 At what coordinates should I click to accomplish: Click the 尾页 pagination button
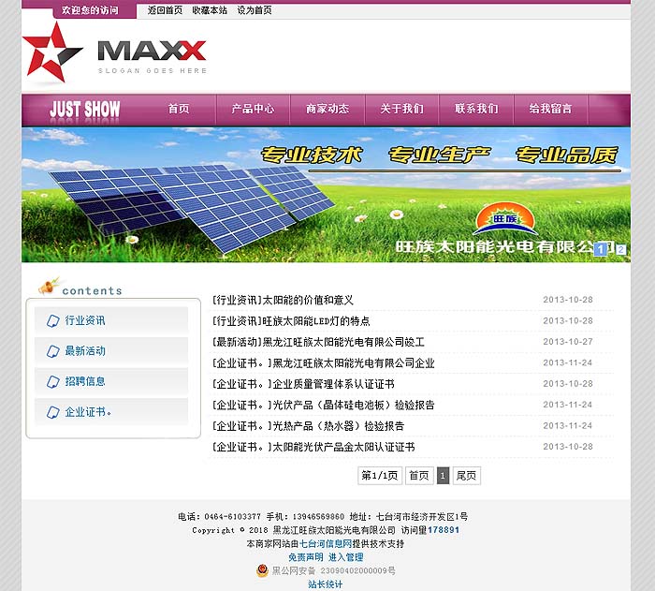[x=466, y=476]
